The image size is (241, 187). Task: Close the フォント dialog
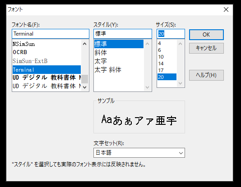[x=226, y=9]
